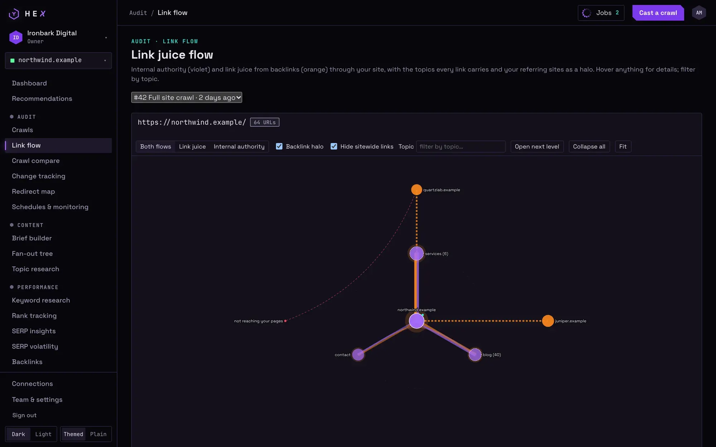This screenshot has width=716, height=447.
Task: Toggle Hide sitewide links checkbox
Action: tap(334, 146)
